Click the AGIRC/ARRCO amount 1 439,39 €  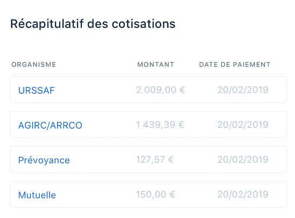click(160, 125)
